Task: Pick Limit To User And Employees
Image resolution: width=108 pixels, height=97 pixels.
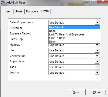Action: pos(74,34)
